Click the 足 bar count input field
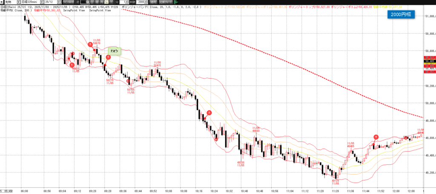The height and width of the screenshot is (194, 436). (85, 2)
